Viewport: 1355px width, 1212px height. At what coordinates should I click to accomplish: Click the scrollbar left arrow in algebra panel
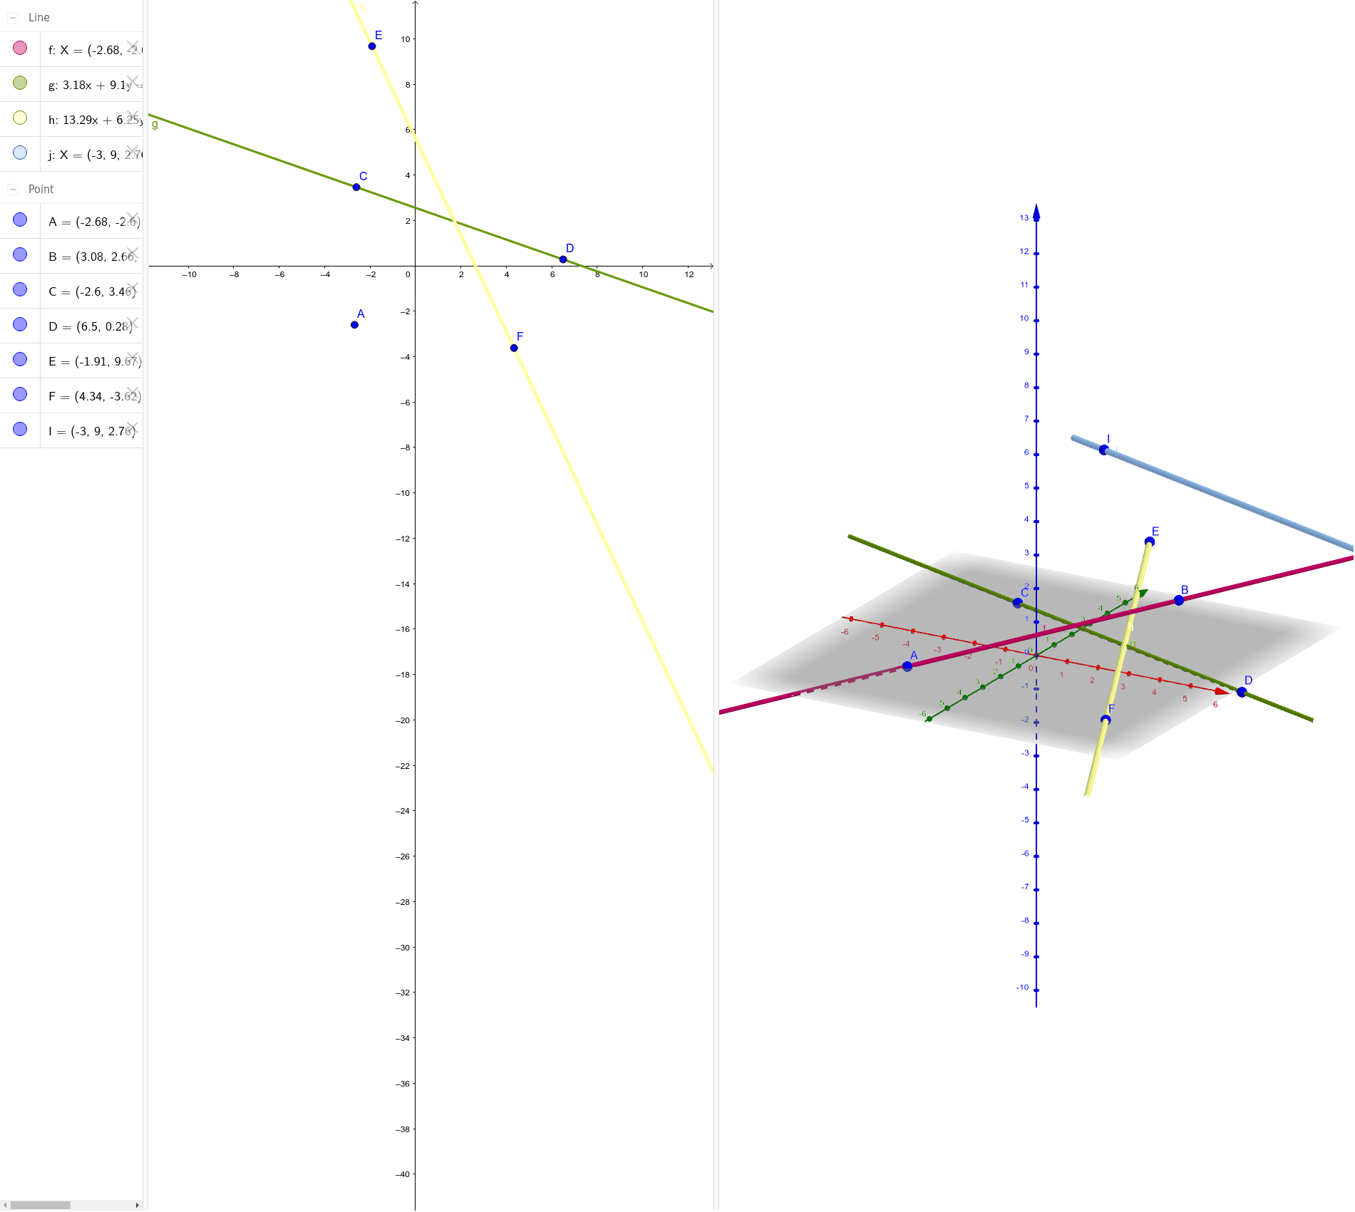pos(5,1205)
